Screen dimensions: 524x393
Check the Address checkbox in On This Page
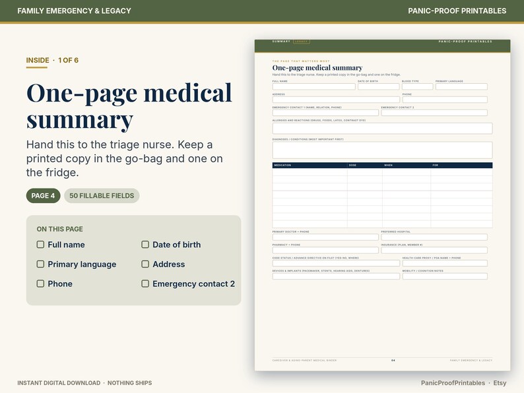point(145,264)
